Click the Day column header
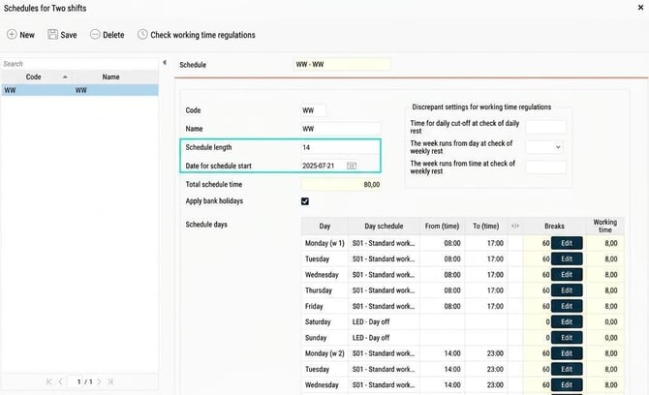649x395 pixels. [324, 227]
